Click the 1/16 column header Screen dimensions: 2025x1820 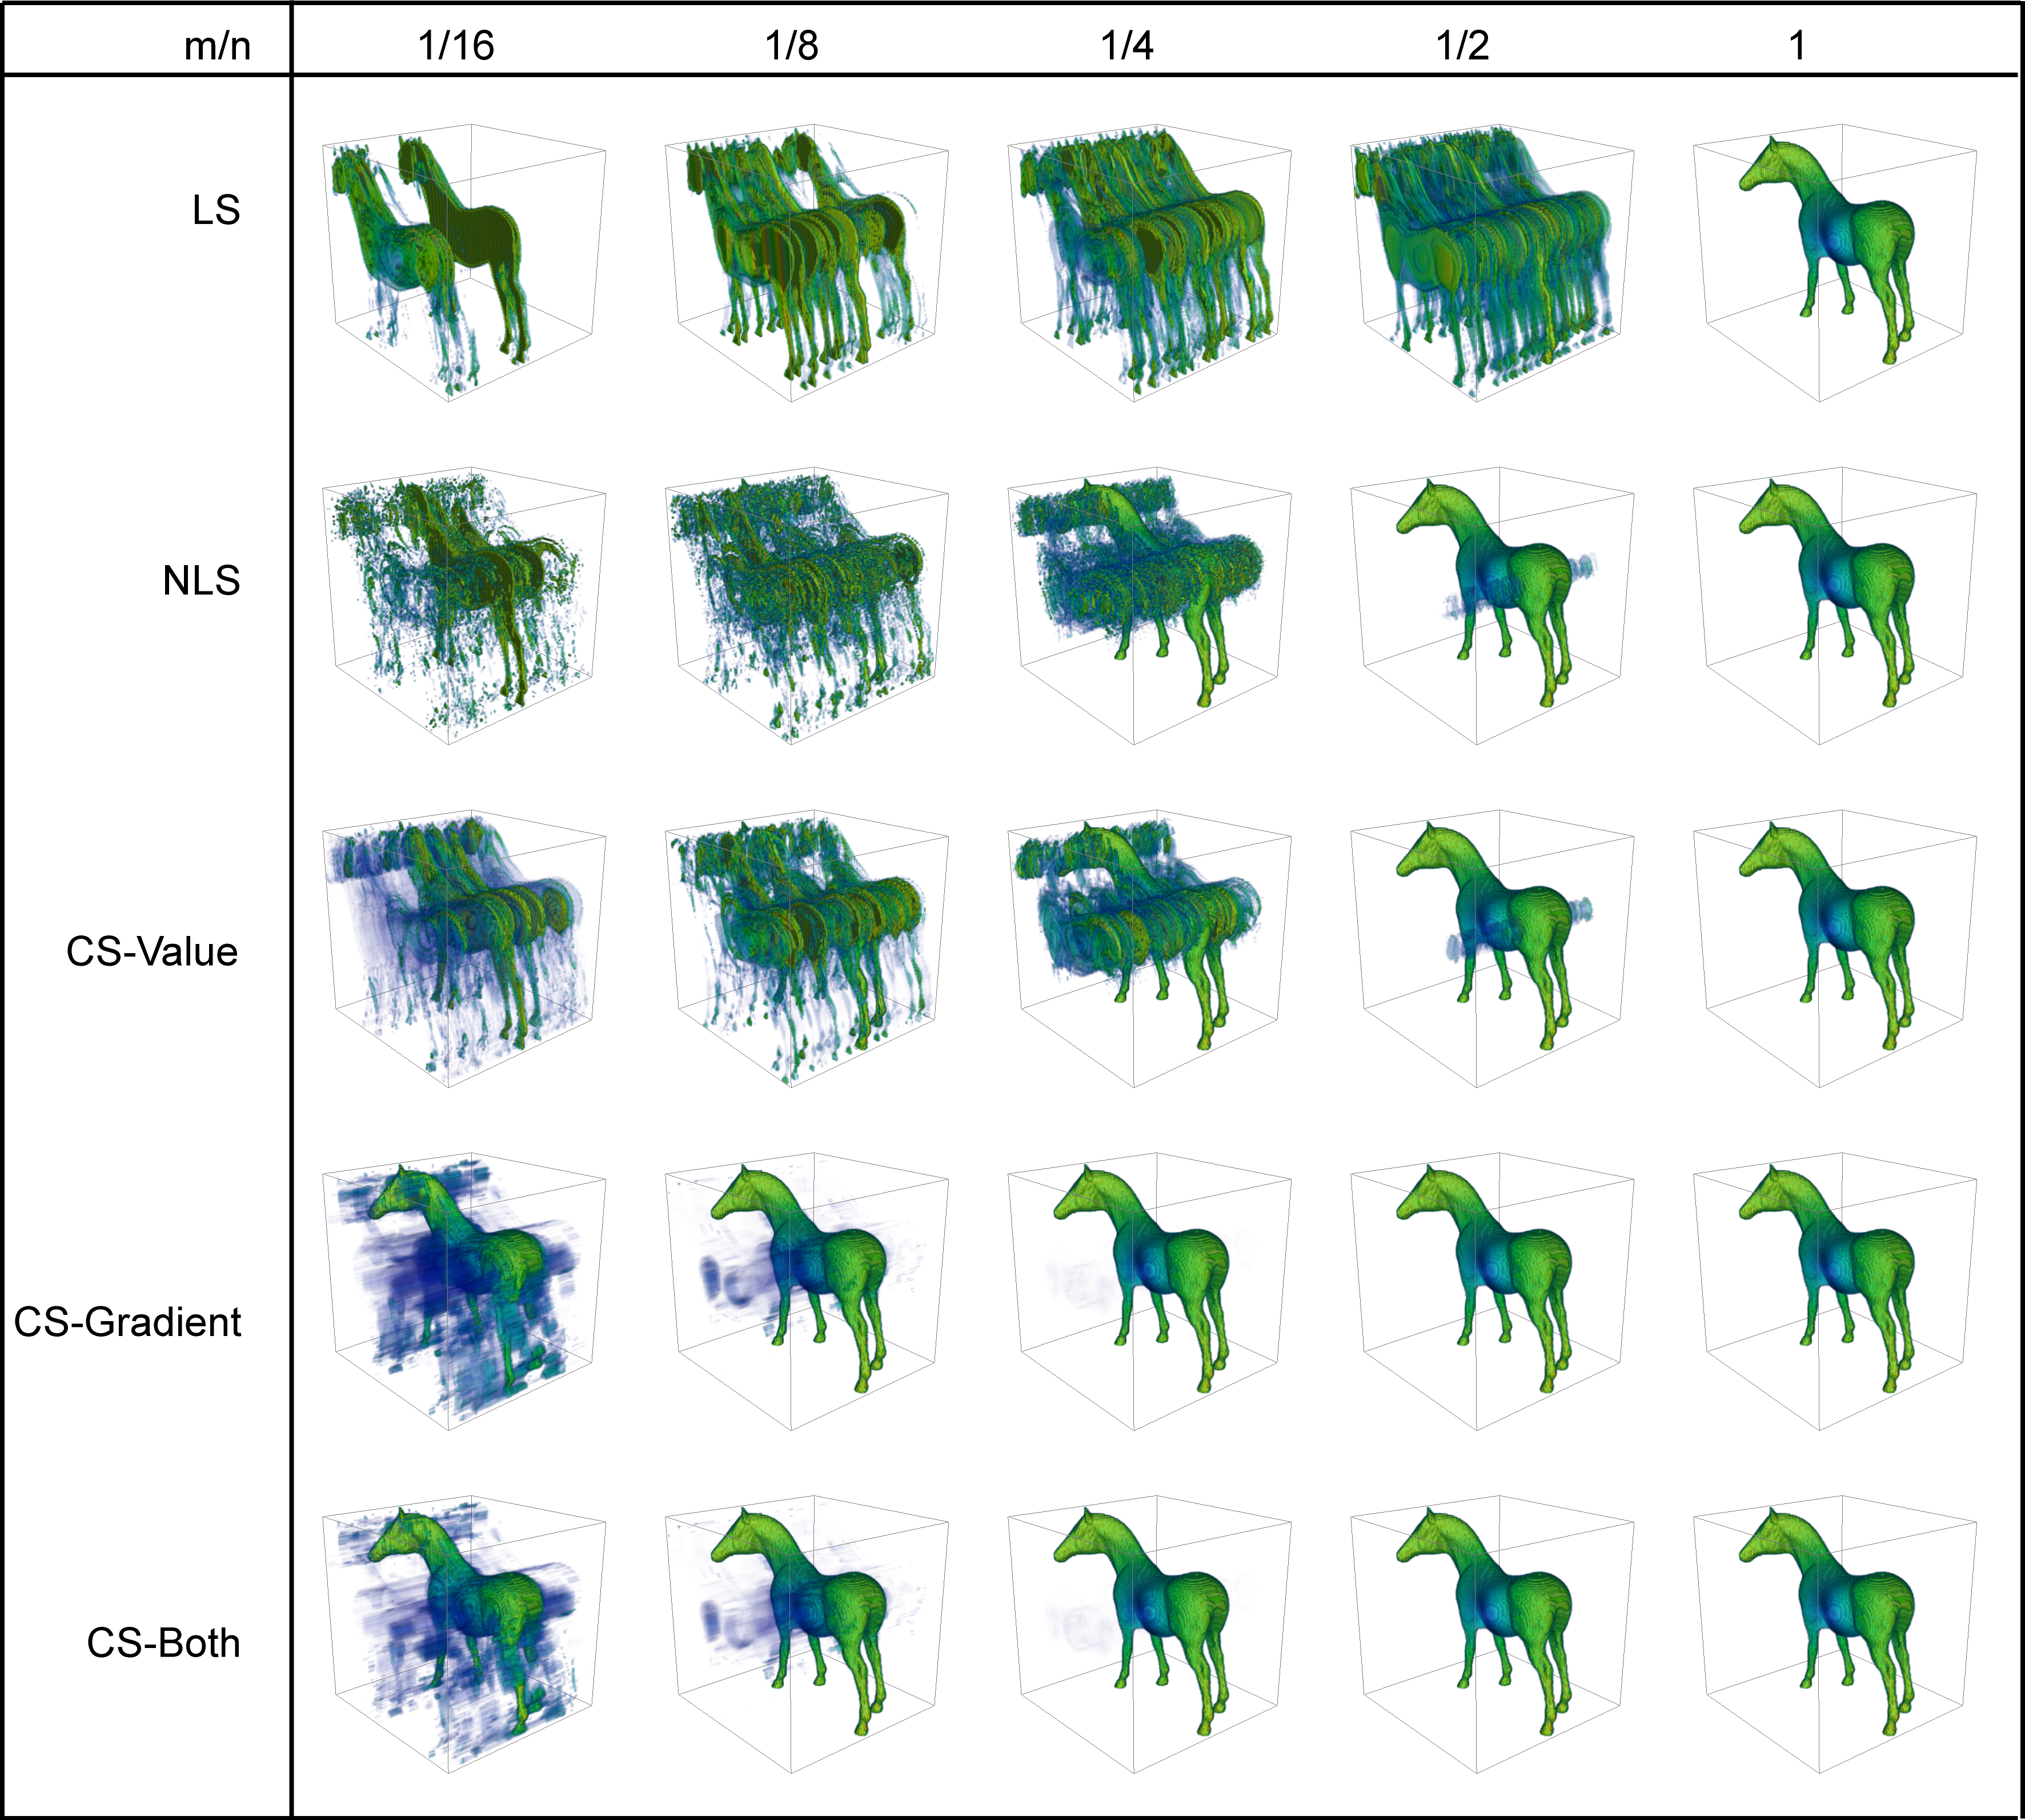point(456,46)
